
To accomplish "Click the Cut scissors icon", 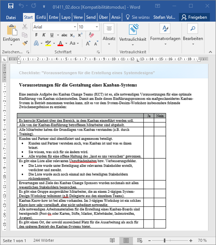I will (25, 26).
